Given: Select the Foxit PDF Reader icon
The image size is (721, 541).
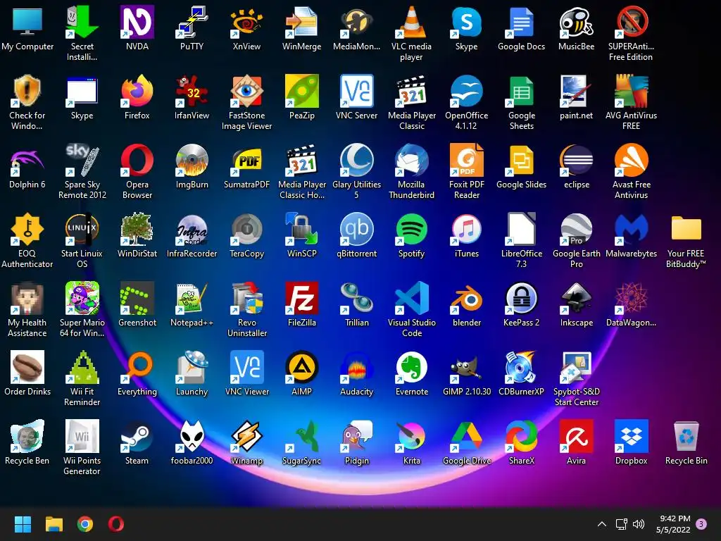Looking at the screenshot, I should coord(466,160).
